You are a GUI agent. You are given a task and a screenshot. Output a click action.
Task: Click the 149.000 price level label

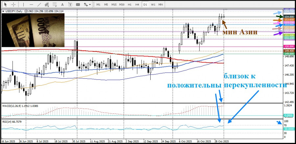pos(289,54)
